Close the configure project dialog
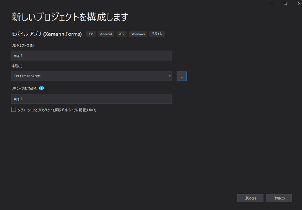The height and width of the screenshot is (210, 302). [299, 3]
